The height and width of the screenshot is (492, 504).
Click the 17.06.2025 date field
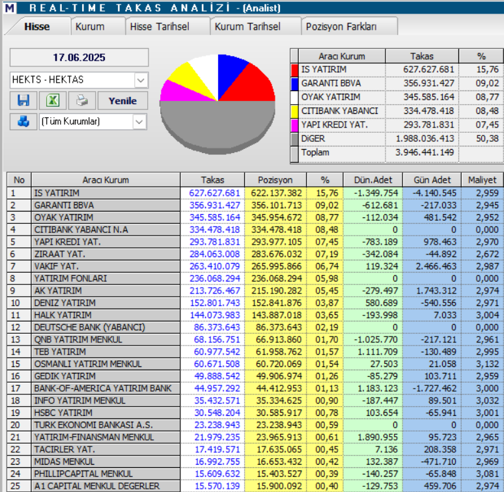pyautogui.click(x=79, y=57)
